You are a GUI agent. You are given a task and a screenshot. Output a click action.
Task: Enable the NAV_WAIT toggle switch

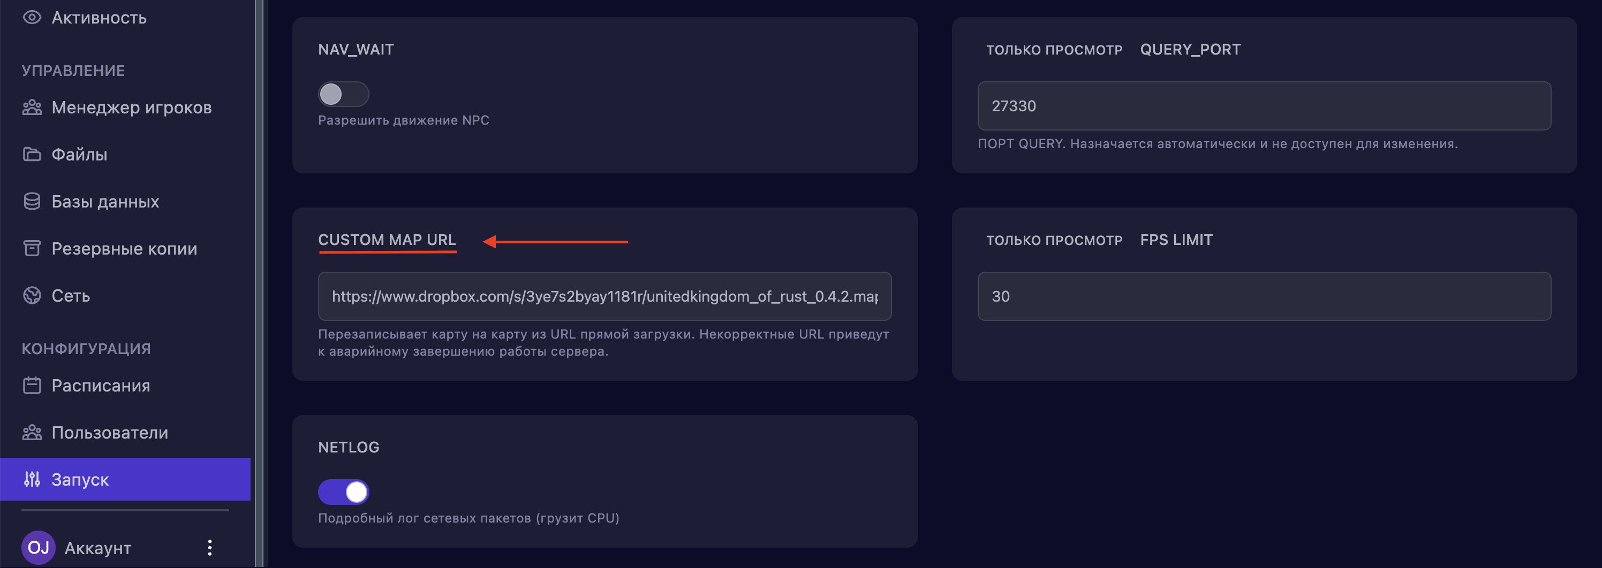(x=343, y=95)
